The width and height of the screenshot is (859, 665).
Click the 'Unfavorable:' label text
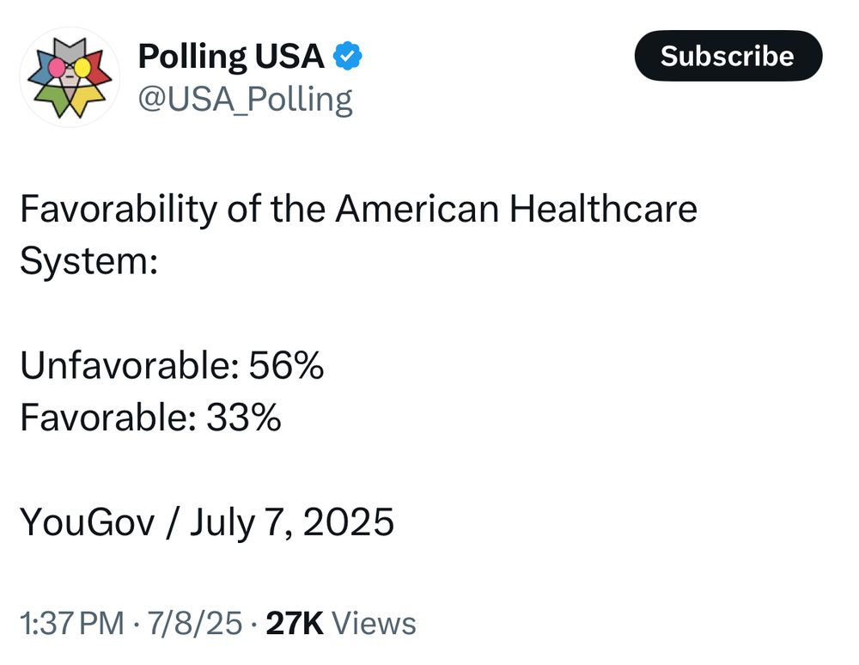point(130,365)
